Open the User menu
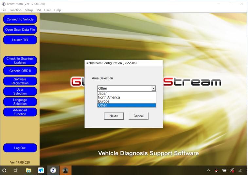Screen dimensions: 248x175 pyautogui.click(x=47, y=10)
